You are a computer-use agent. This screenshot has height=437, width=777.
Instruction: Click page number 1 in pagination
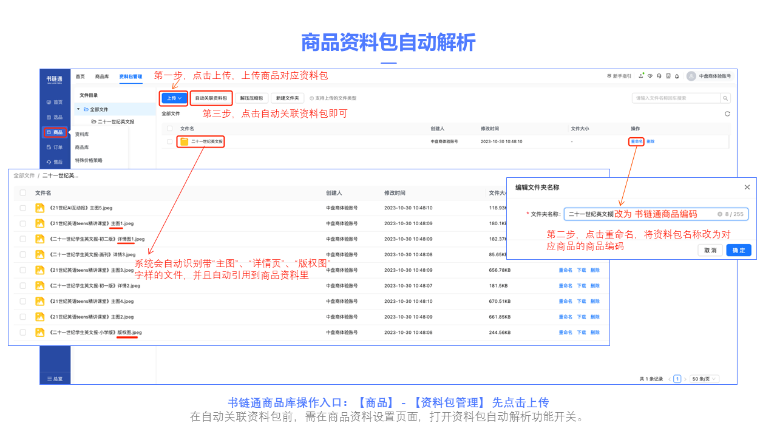pos(677,379)
